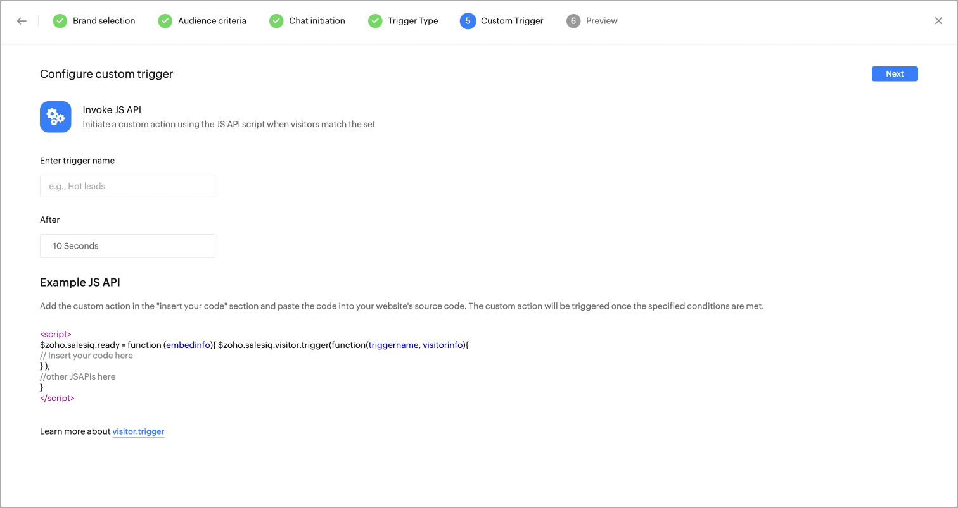Click the Chat initiation green checkmark icon
Screen dimensions: 958x508
276,21
